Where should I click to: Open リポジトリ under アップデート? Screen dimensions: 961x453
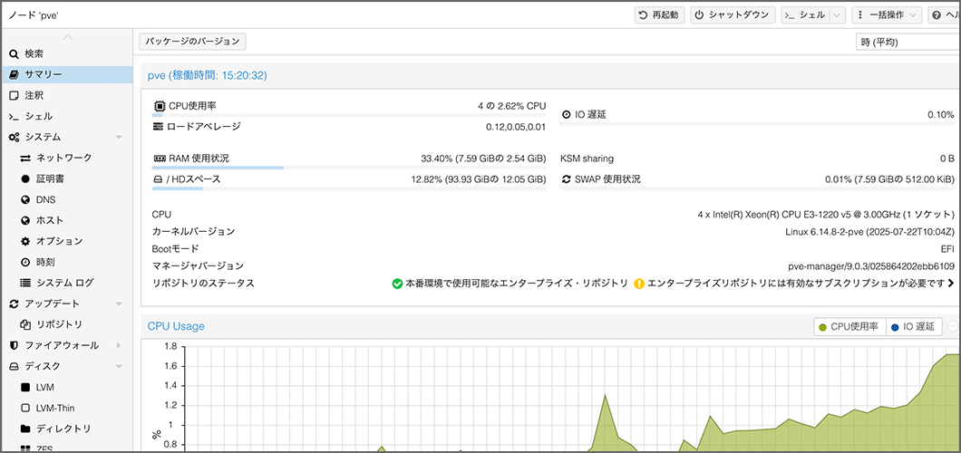59,324
